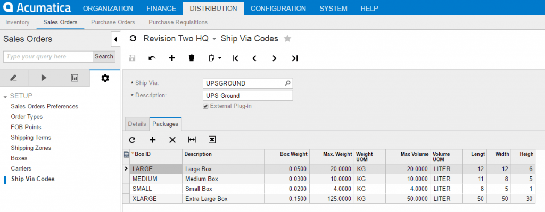Open the DISTRIBUTION menu
545x212 pixels.
(x=213, y=9)
